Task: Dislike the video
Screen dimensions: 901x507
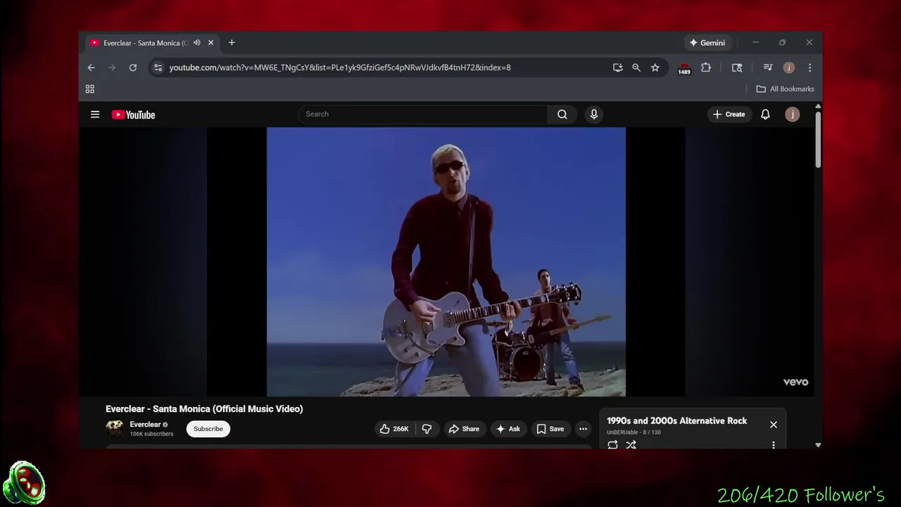Action: point(427,429)
